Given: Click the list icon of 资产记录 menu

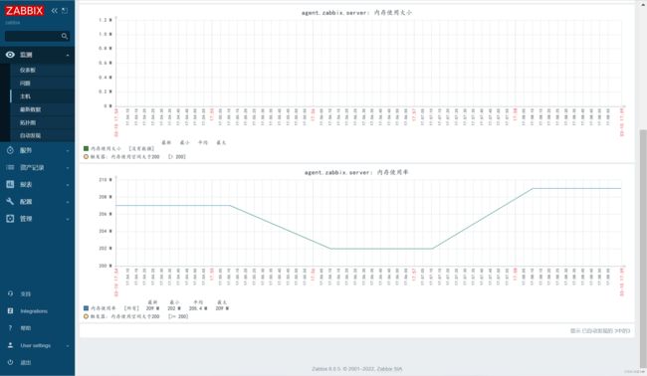Looking at the screenshot, I should pos(10,167).
